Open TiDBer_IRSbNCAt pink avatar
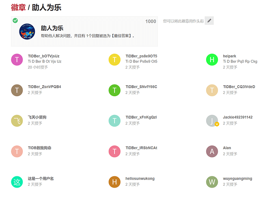Viewport: 280px width, 197px height. [x=114, y=152]
